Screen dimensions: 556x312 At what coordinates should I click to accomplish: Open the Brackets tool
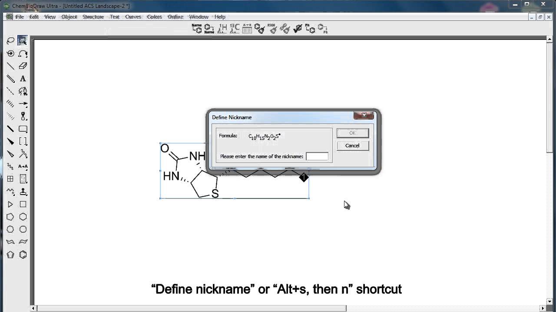pos(23,141)
